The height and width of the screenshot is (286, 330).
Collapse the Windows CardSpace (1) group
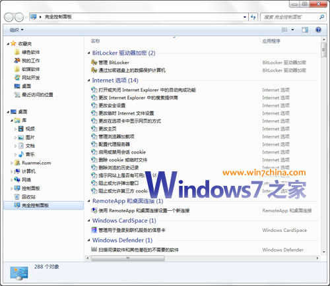89,221
